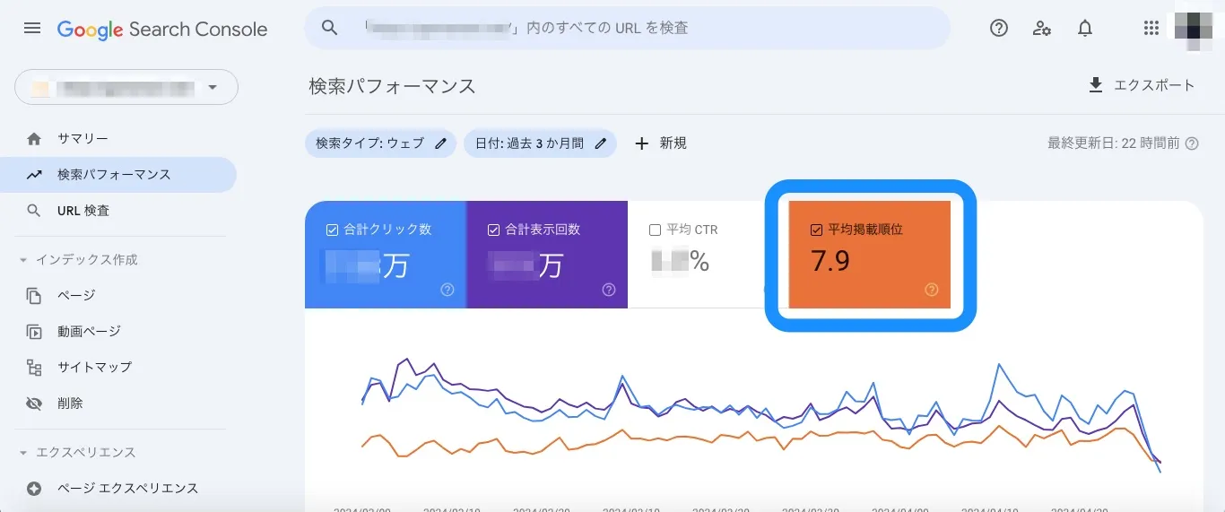Uncheck 合計クリック数 checkbox
This screenshot has height=512, width=1225.
coord(333,230)
